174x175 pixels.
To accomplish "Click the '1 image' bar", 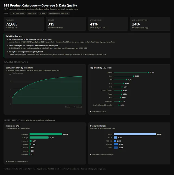I will click(39, 137).
